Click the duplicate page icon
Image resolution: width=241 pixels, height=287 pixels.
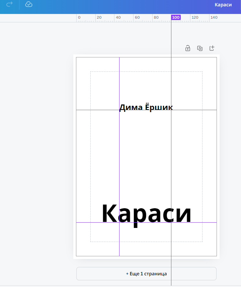tap(200, 48)
